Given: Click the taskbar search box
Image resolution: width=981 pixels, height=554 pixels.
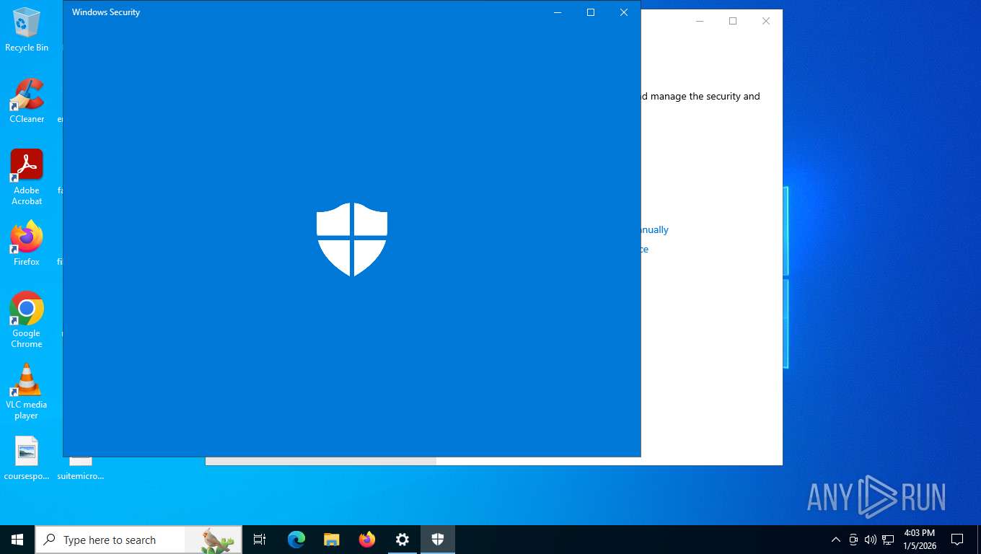Looking at the screenshot, I should 138,540.
